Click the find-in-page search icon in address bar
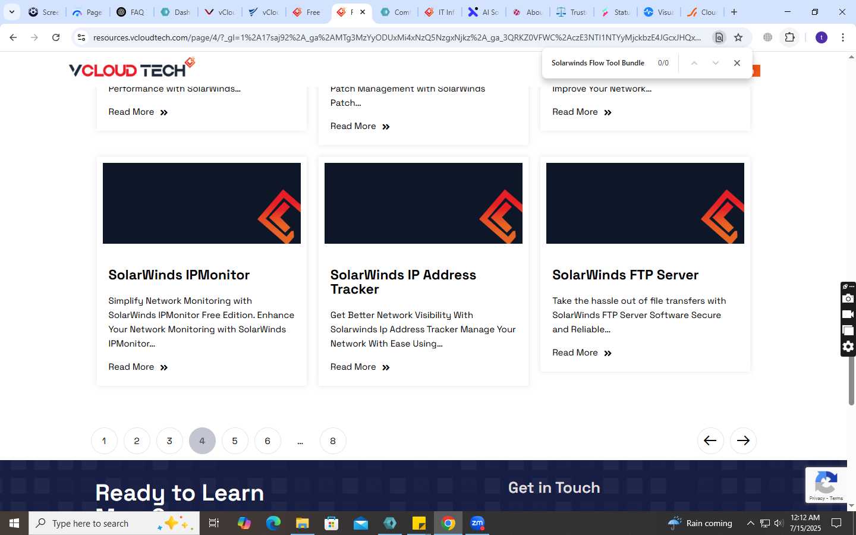The height and width of the screenshot is (535, 856). coord(719,37)
